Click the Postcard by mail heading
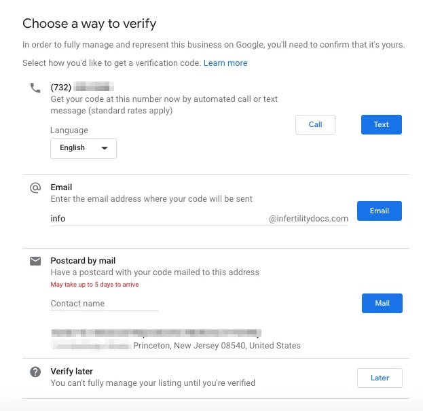 click(x=83, y=261)
